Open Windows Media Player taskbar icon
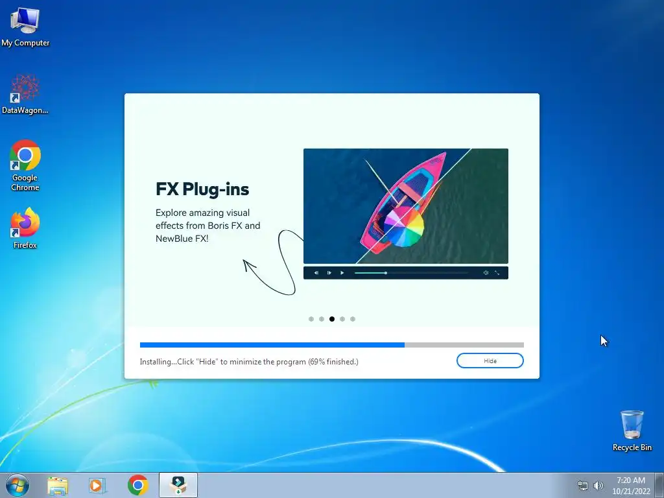664x498 pixels. [x=97, y=485]
